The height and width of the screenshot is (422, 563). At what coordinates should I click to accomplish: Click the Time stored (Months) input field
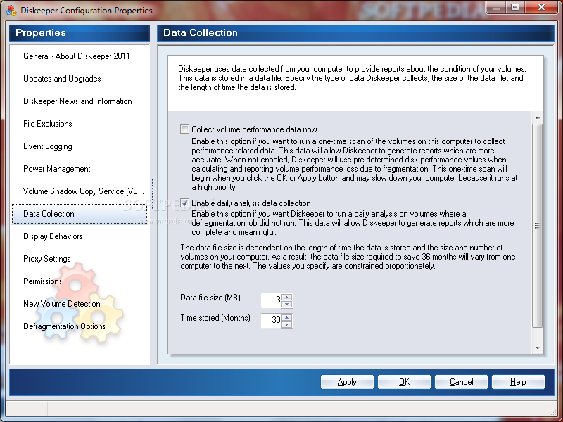[272, 321]
